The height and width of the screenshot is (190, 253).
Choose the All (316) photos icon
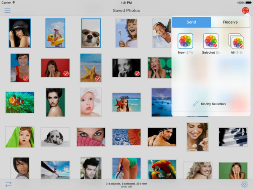(236, 41)
